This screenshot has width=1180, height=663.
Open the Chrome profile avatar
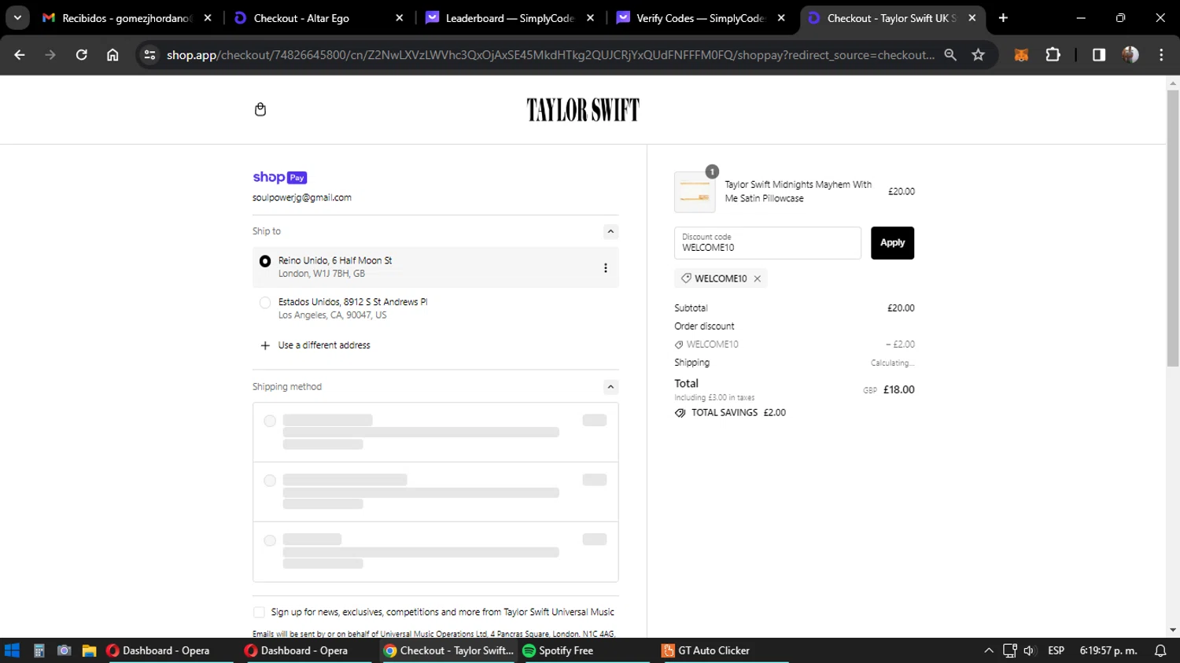[x=1130, y=55]
